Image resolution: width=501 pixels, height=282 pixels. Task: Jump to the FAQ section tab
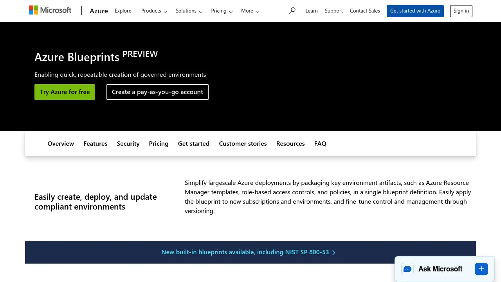tap(320, 144)
